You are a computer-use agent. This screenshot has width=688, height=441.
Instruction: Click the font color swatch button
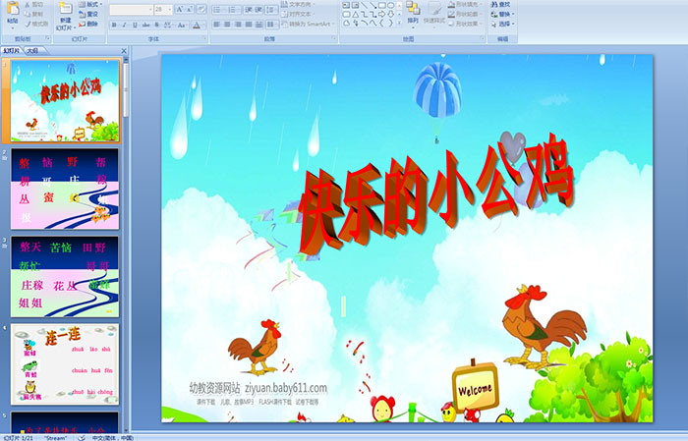click(x=197, y=25)
